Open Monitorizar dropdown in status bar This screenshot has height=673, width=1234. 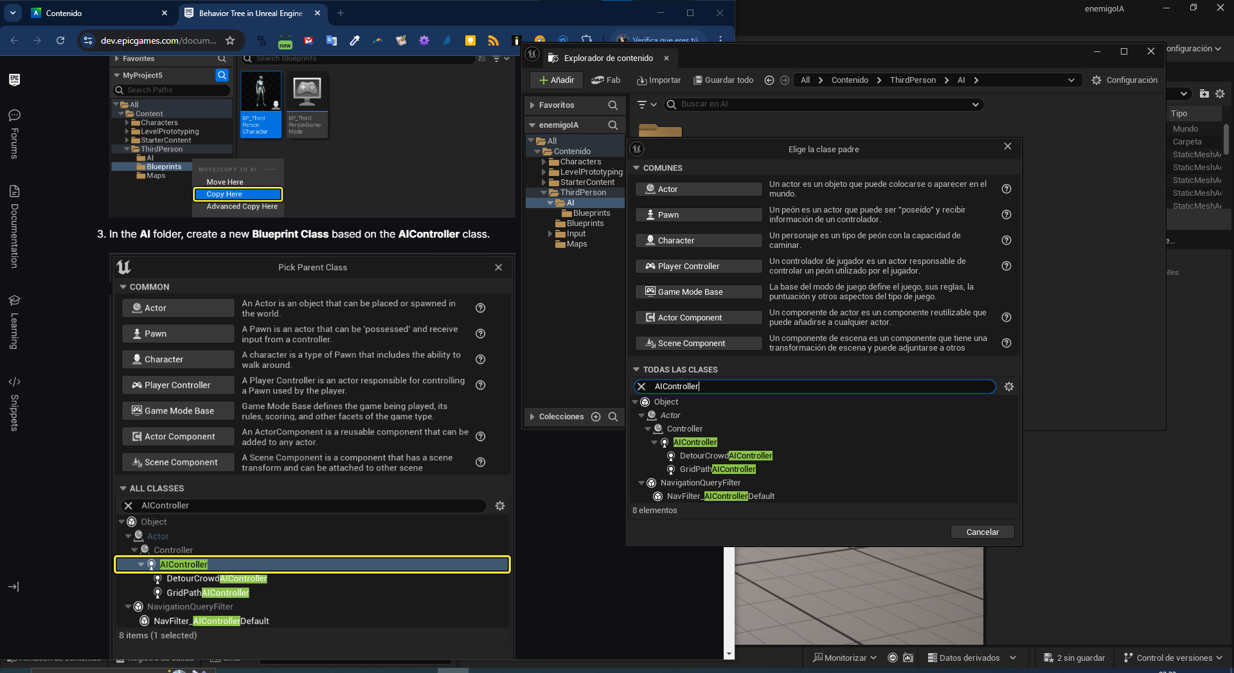pos(845,658)
